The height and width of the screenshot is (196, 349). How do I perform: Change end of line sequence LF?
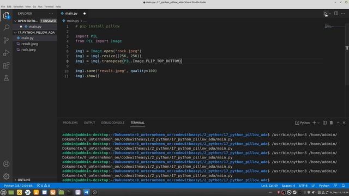tap(313, 186)
